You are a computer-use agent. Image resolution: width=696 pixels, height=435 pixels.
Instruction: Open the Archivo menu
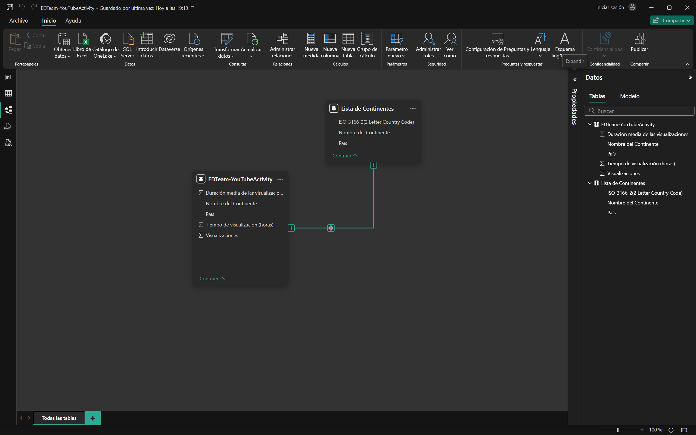coord(19,20)
